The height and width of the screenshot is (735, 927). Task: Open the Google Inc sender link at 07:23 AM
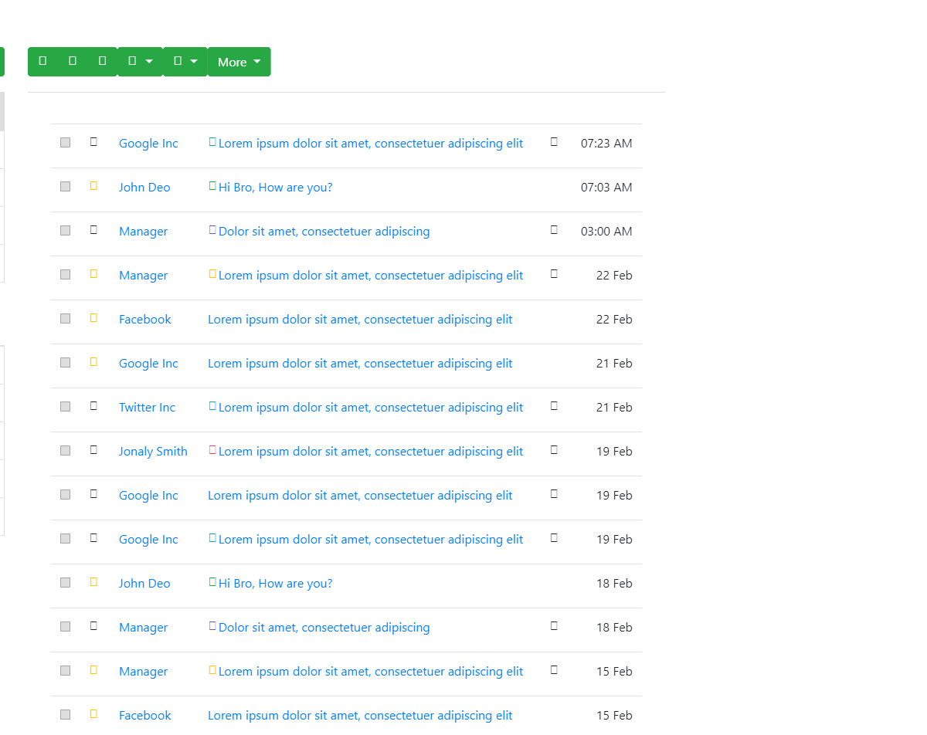(148, 144)
